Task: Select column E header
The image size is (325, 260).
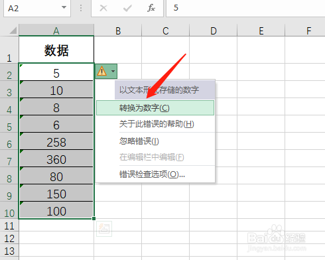Action: tap(261, 30)
